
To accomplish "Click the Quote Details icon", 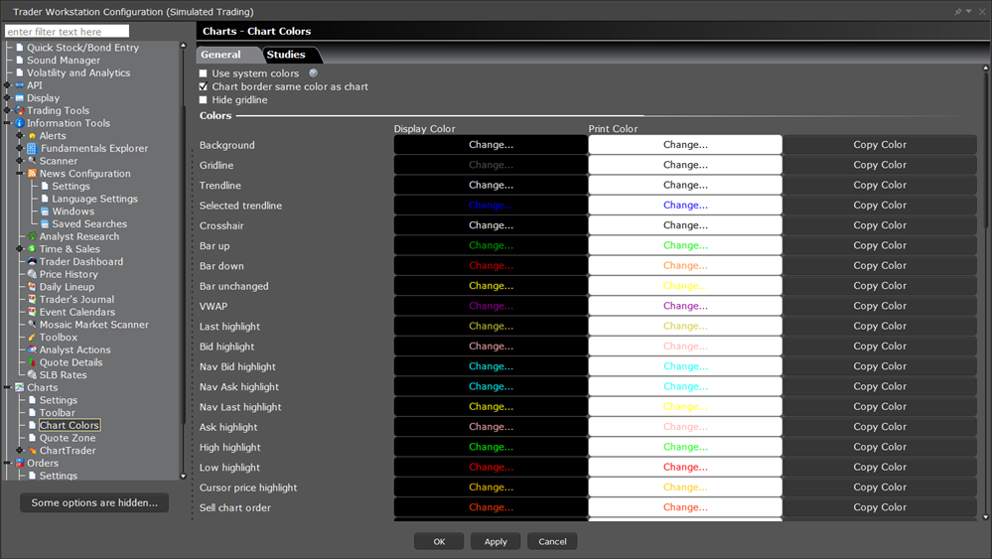I will [x=32, y=362].
